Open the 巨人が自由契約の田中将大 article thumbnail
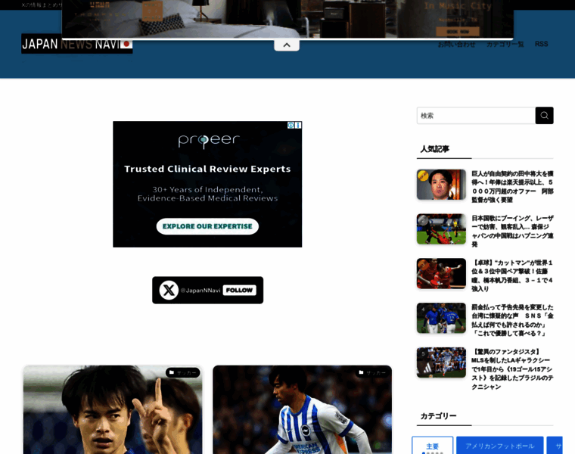The height and width of the screenshot is (454, 575). (441, 185)
